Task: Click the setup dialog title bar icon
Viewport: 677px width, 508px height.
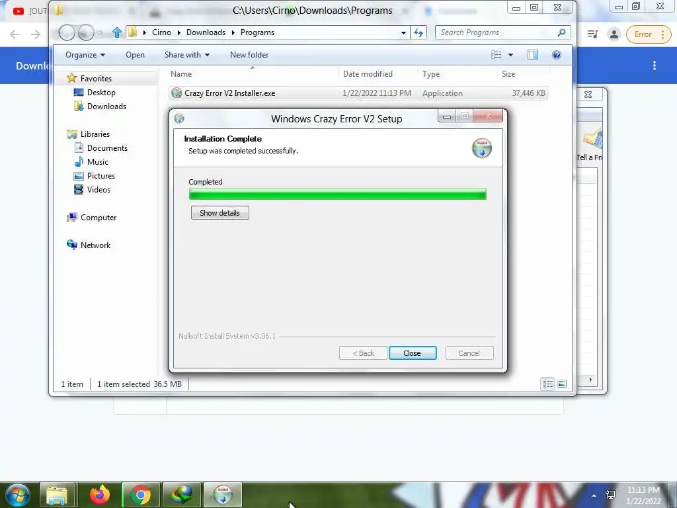Action: tap(179, 118)
